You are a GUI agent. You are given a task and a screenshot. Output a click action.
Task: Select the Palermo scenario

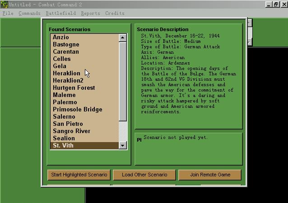click(x=84, y=102)
